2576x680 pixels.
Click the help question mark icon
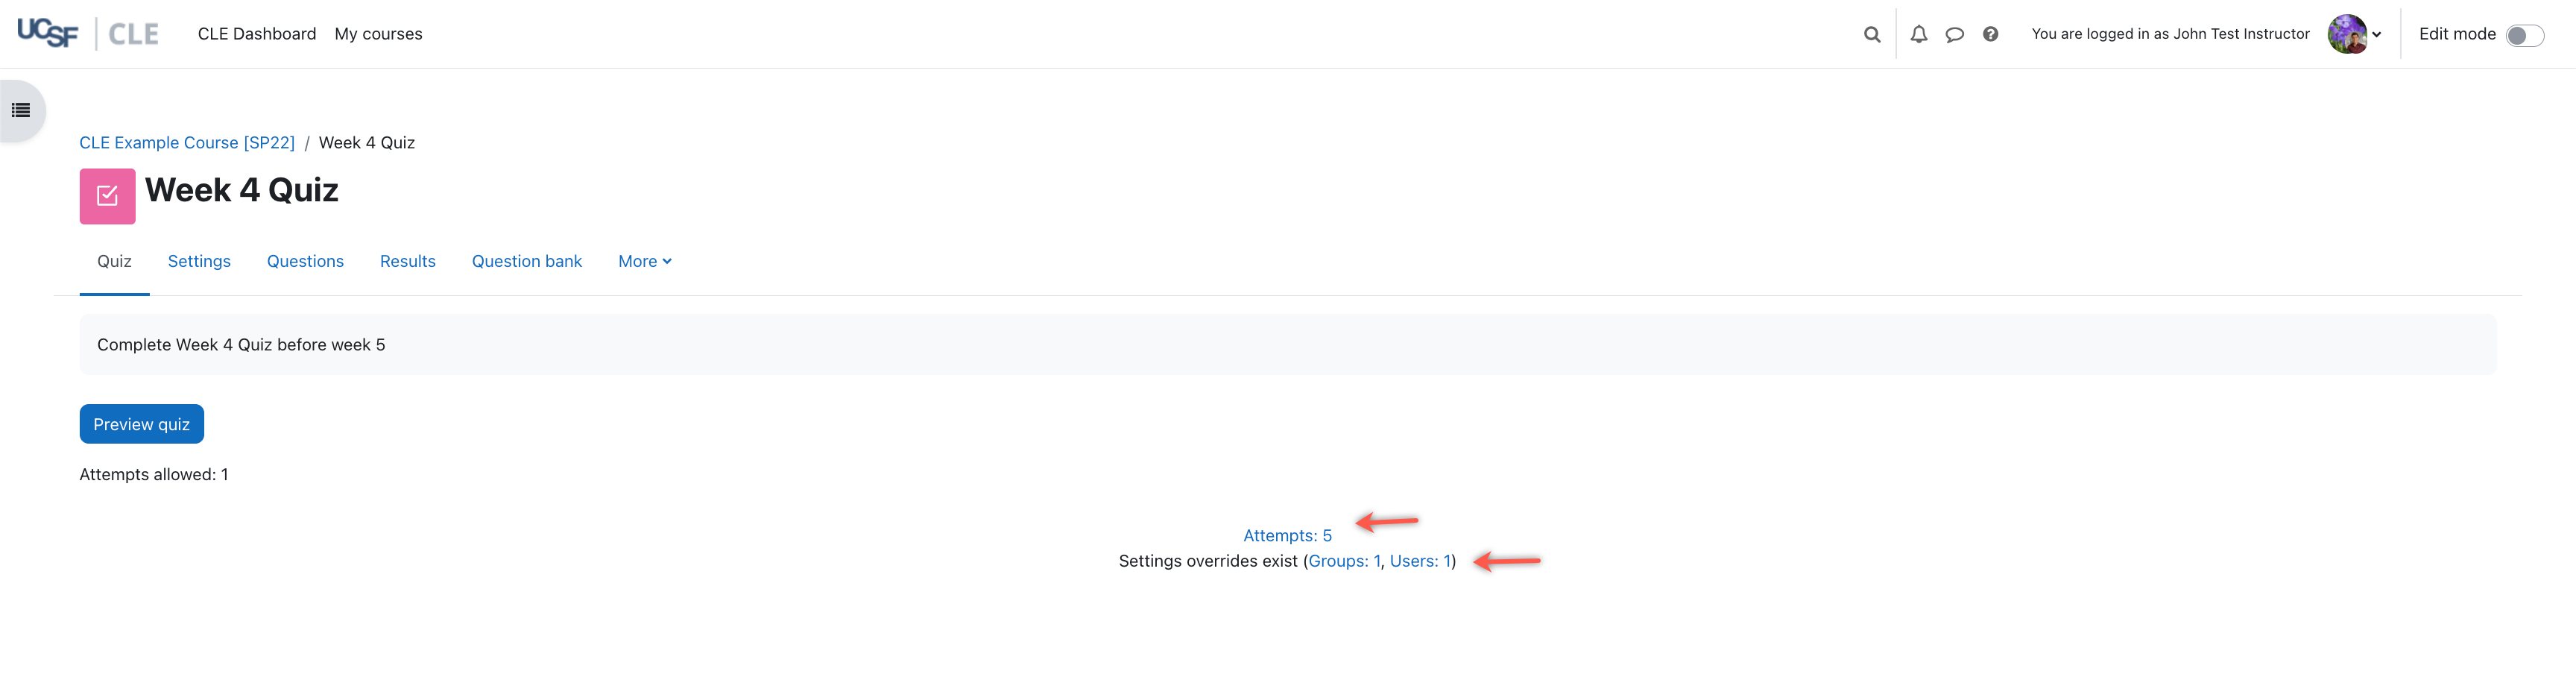click(1990, 35)
